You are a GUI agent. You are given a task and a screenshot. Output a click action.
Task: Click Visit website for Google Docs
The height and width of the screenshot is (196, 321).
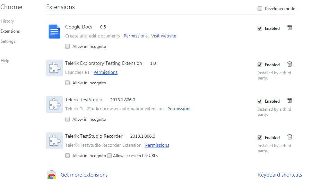tap(164, 36)
